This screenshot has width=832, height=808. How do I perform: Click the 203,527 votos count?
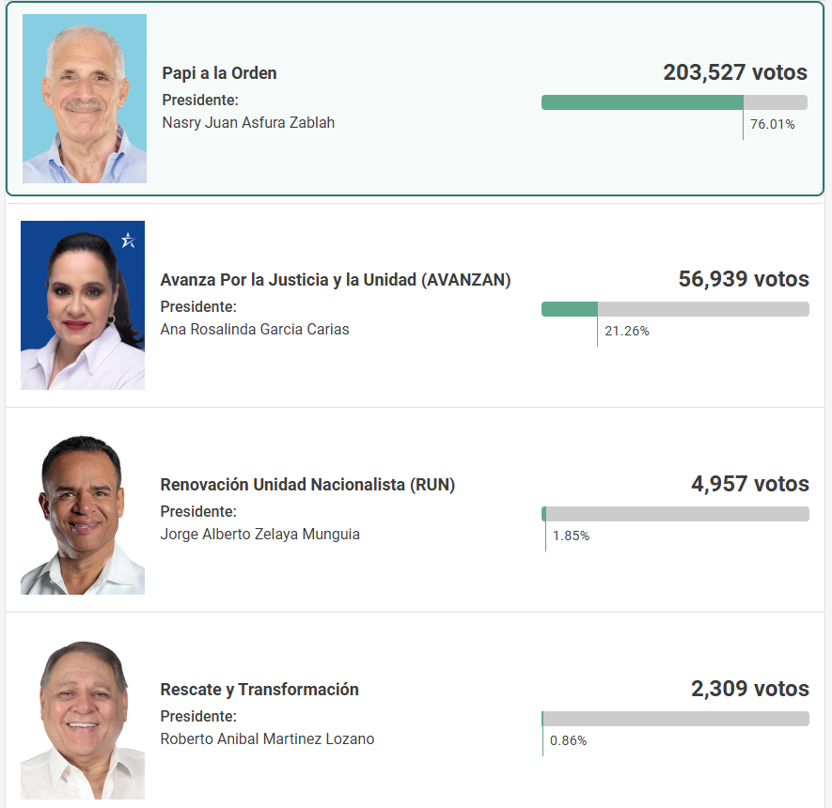click(x=735, y=72)
